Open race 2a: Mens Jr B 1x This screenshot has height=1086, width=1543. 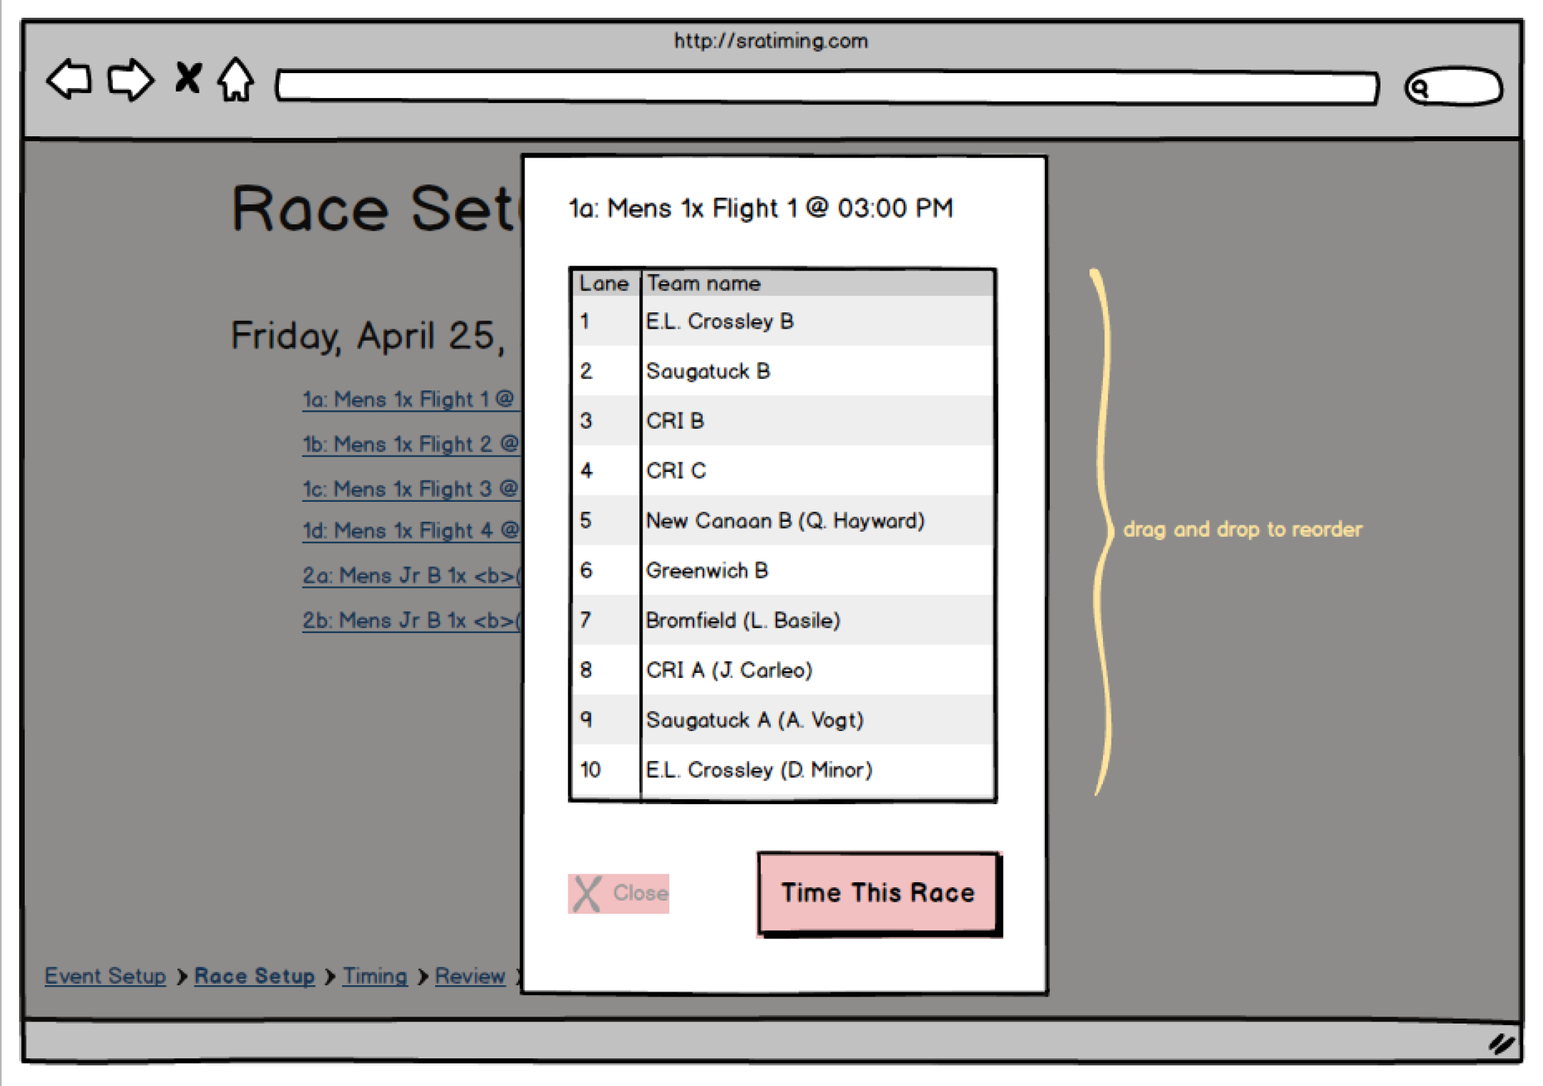410,575
